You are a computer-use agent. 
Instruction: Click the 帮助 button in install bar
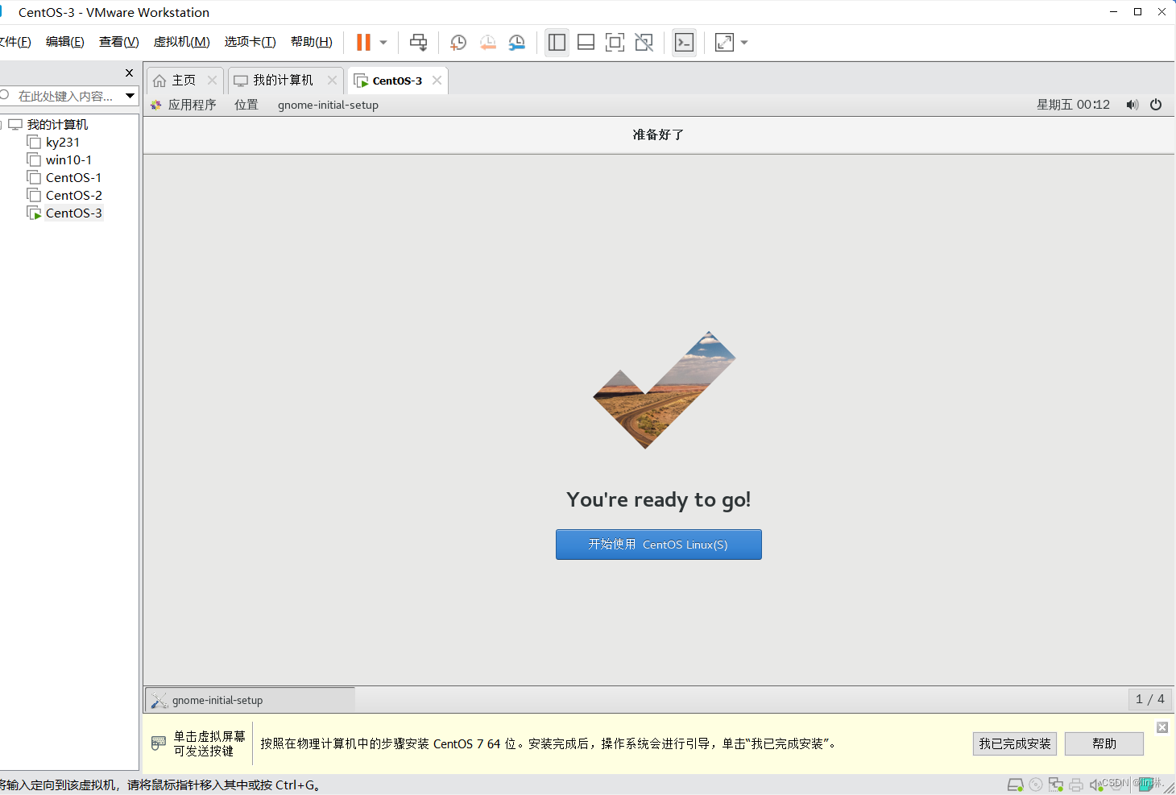1104,743
